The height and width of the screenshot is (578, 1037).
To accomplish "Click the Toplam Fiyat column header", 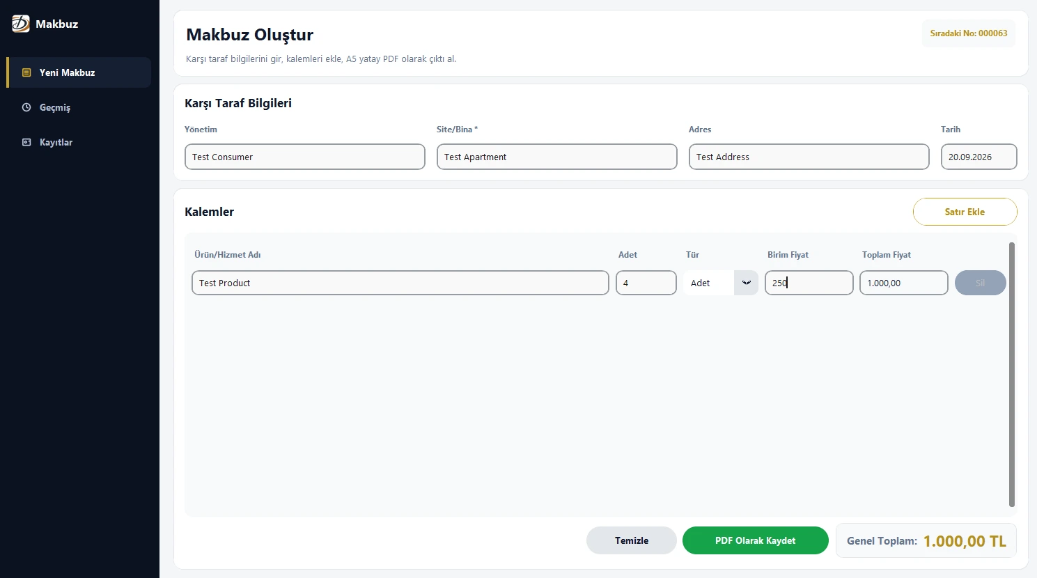I will click(x=886, y=255).
